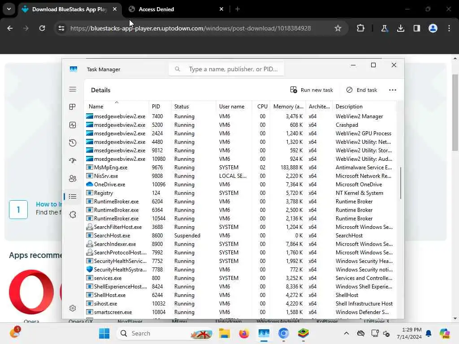This screenshot has width=459, height=344.
Task: Select smartscreen.exe process row
Action: [x=241, y=312]
